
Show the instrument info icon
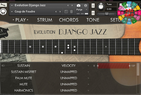coord(85,6)
